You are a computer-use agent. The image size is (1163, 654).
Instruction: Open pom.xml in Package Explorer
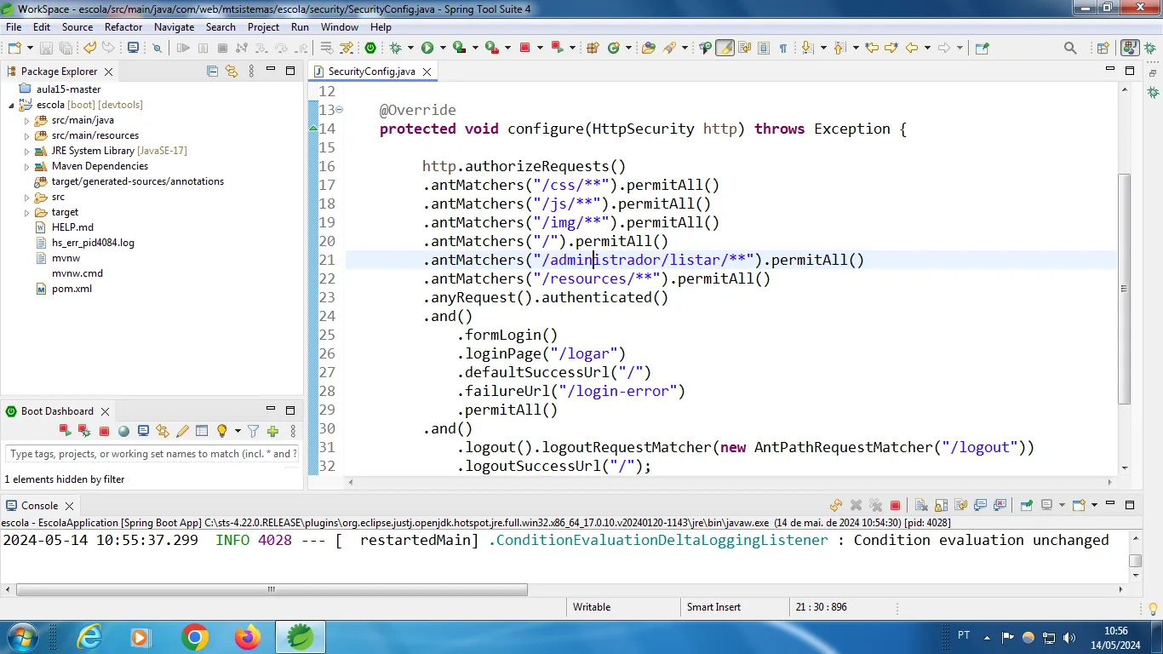pos(72,289)
